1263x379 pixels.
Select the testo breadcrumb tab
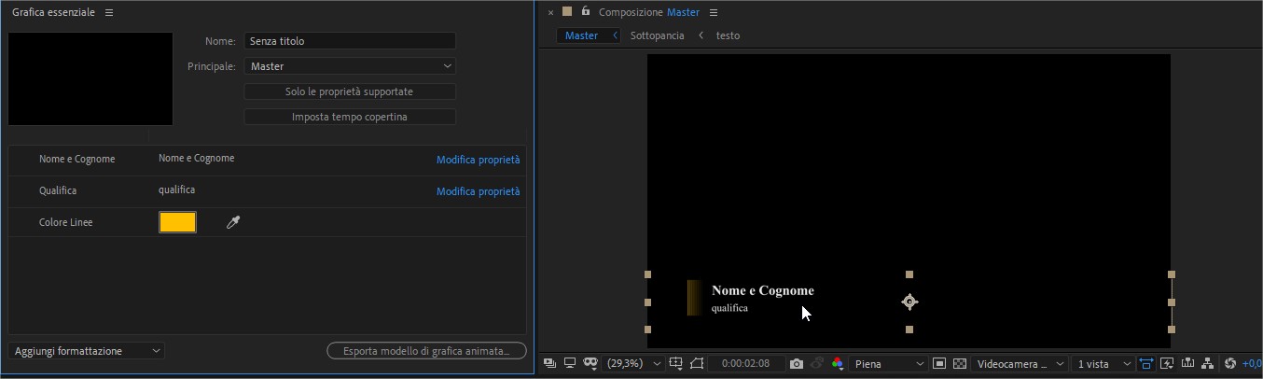(728, 35)
